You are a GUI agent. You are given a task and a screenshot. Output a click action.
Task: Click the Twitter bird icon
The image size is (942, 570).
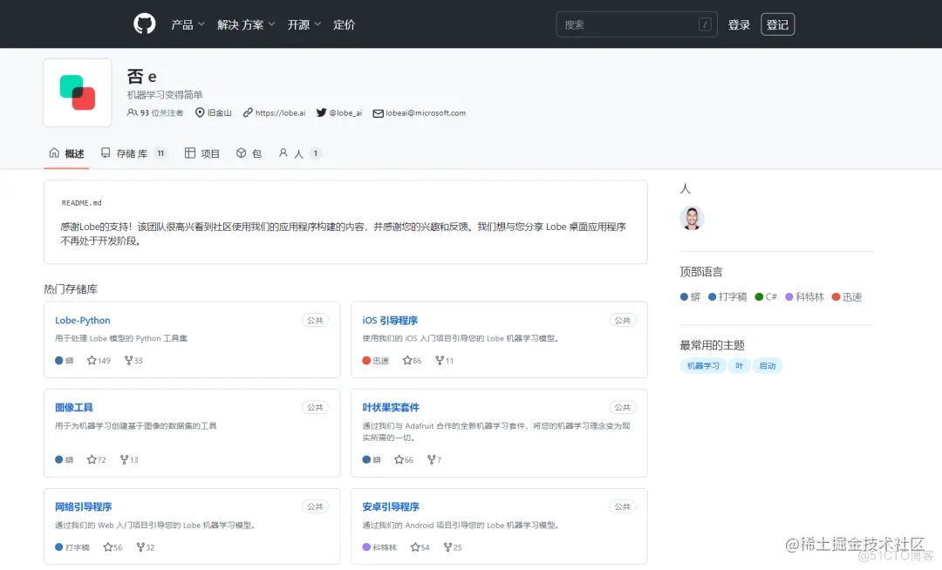coord(321,112)
